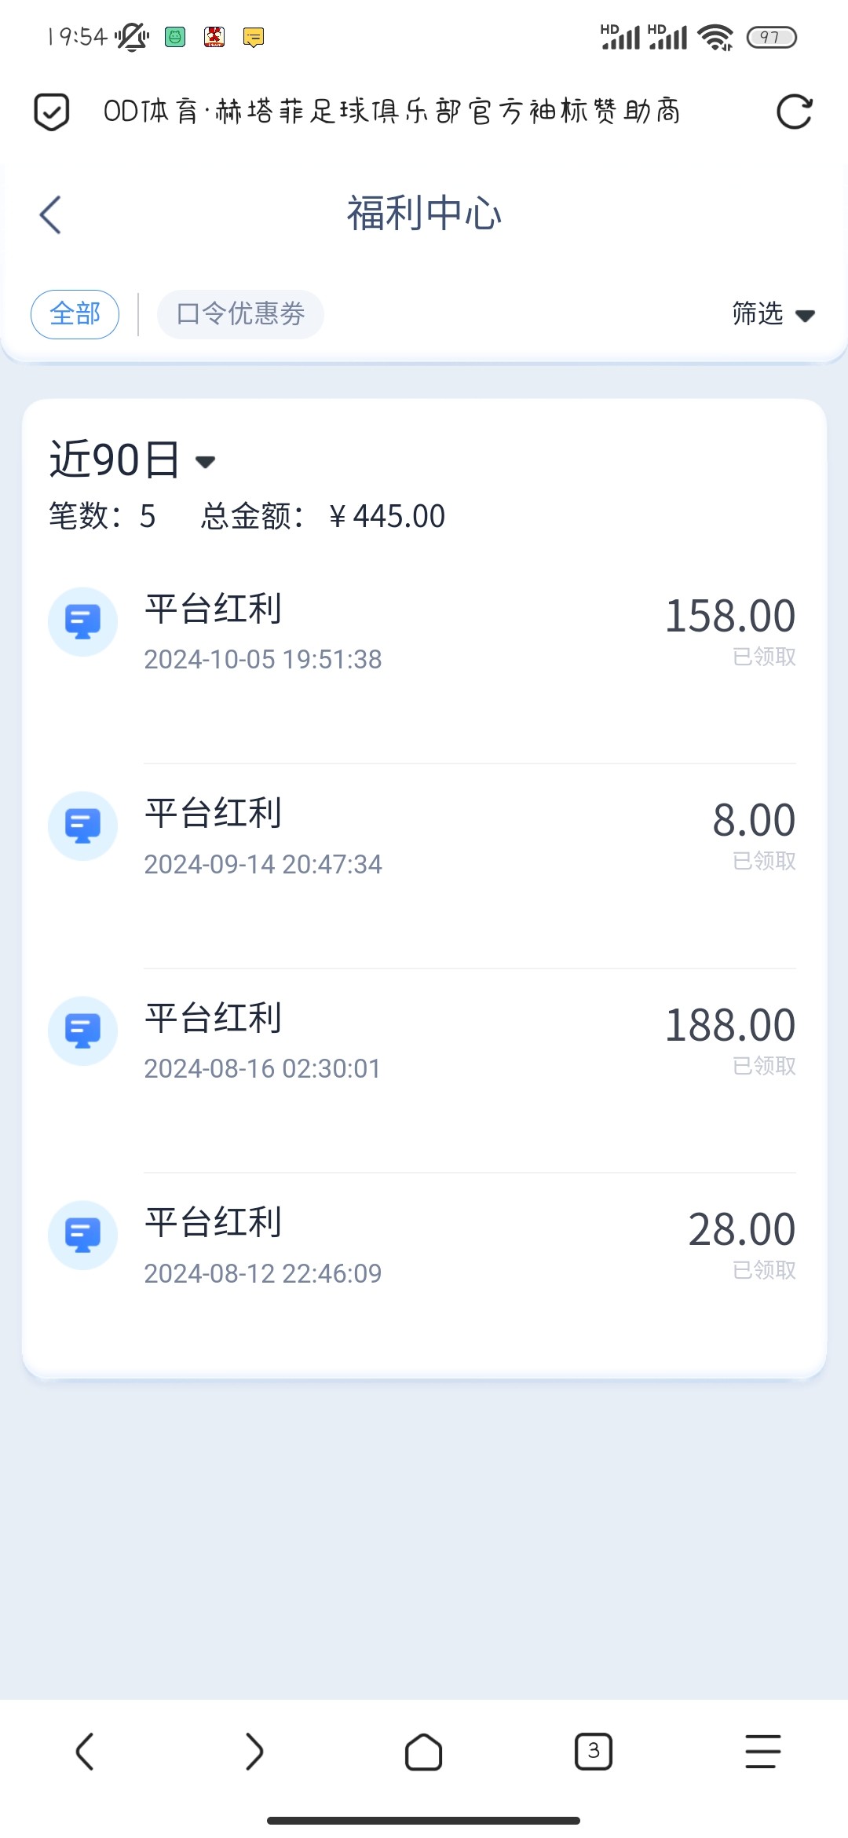This screenshot has height=1838, width=848.
Task: Open the browser home page
Action: click(423, 1752)
